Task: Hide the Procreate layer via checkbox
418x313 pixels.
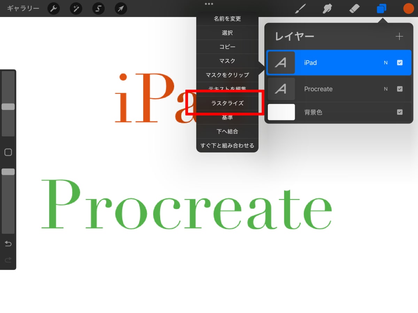Action: point(400,89)
